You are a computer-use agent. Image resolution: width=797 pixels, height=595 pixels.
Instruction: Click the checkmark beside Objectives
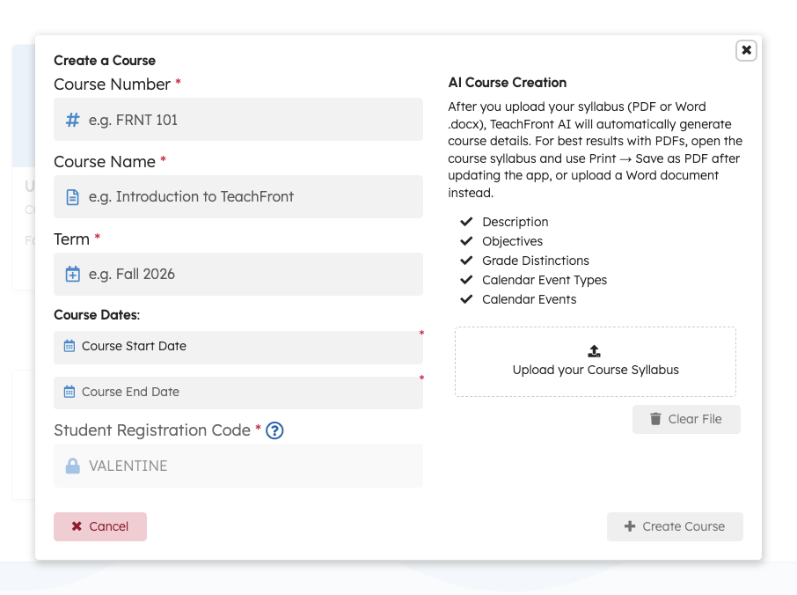click(466, 241)
